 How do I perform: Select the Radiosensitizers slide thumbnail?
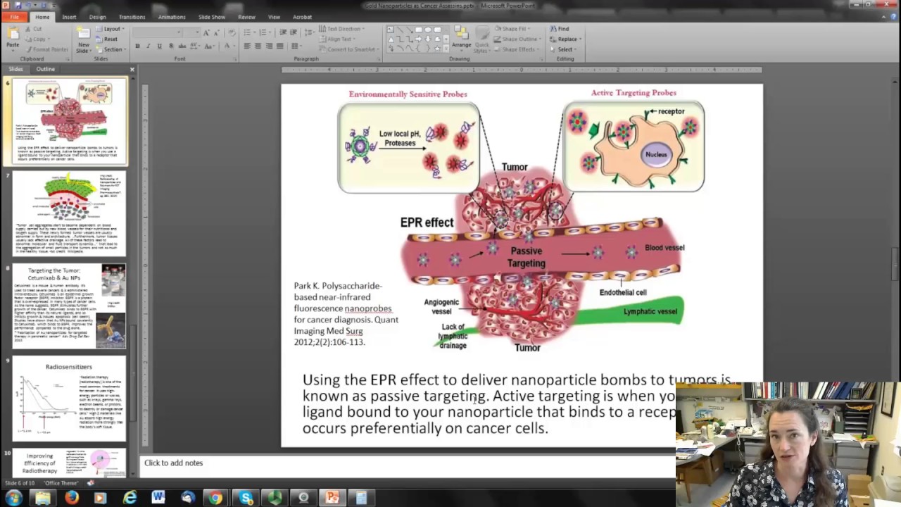point(69,399)
